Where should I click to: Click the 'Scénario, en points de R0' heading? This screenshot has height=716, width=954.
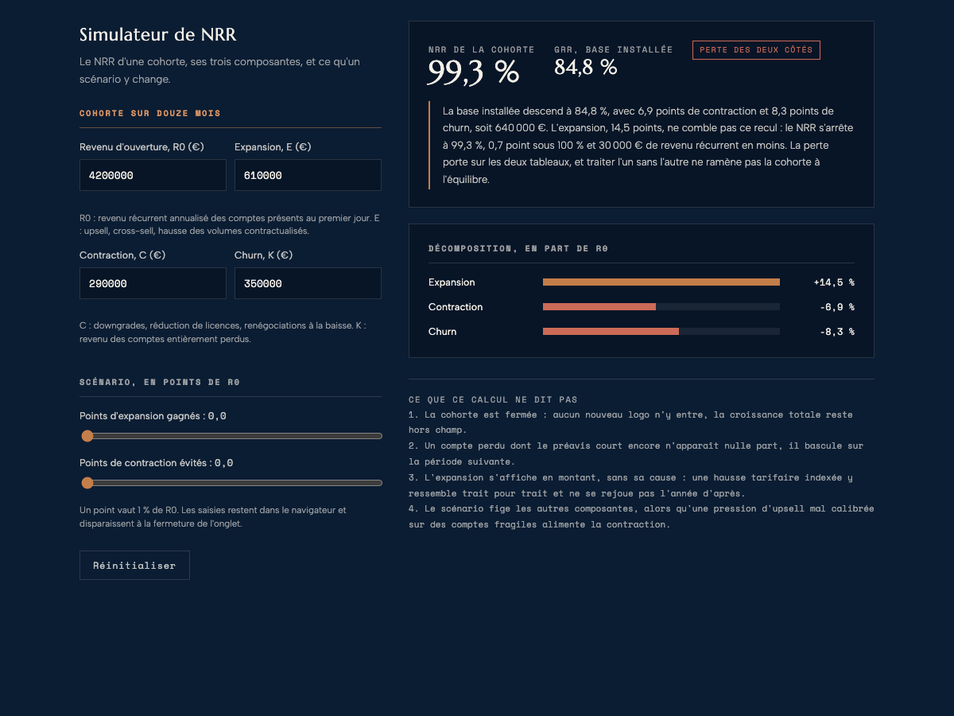(160, 382)
